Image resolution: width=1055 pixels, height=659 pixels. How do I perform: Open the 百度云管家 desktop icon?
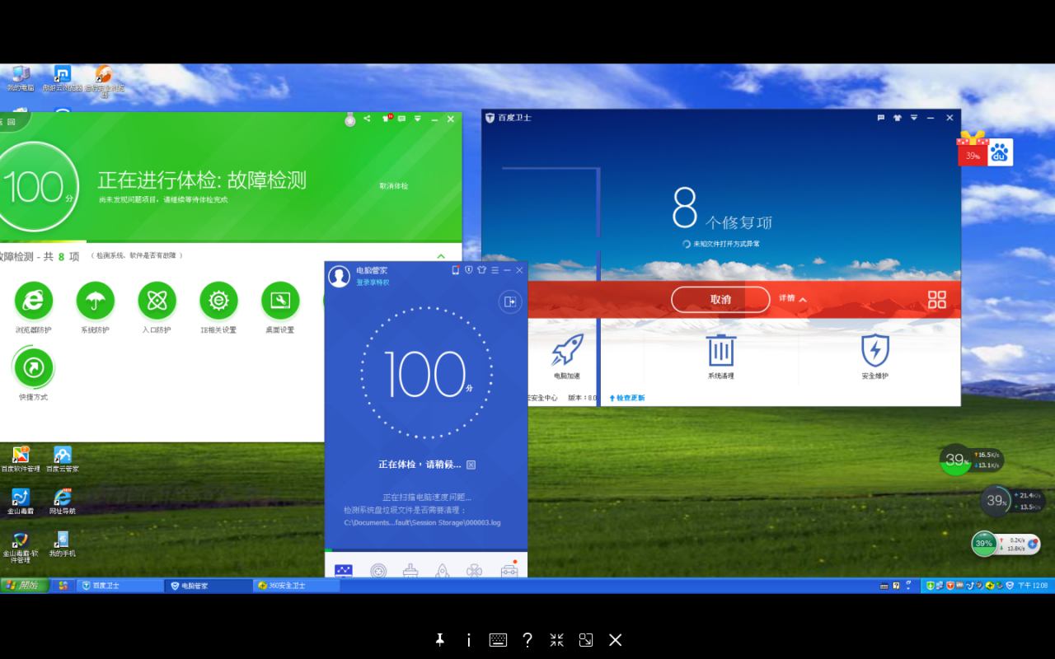(63, 459)
